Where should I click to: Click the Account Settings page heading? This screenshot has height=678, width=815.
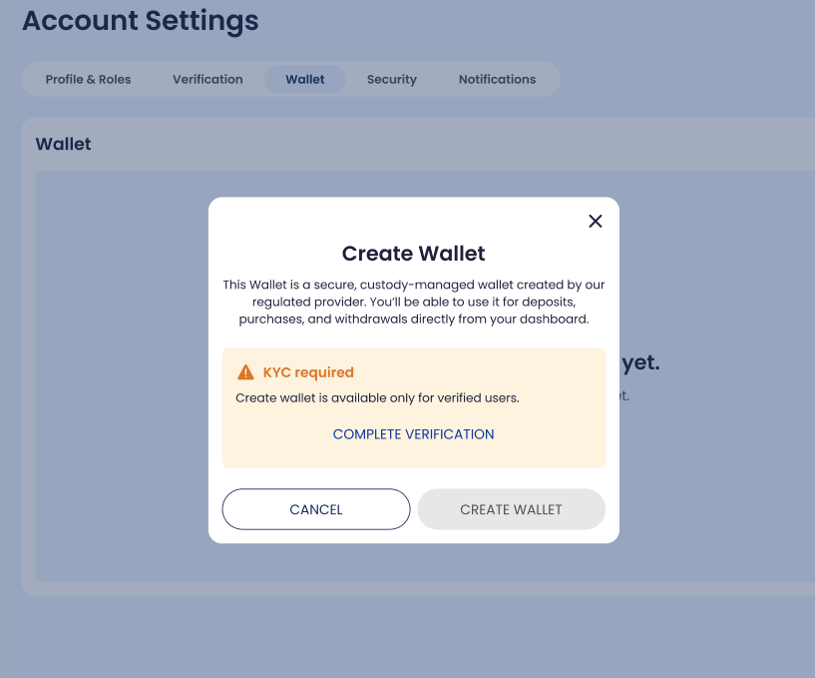click(x=140, y=21)
